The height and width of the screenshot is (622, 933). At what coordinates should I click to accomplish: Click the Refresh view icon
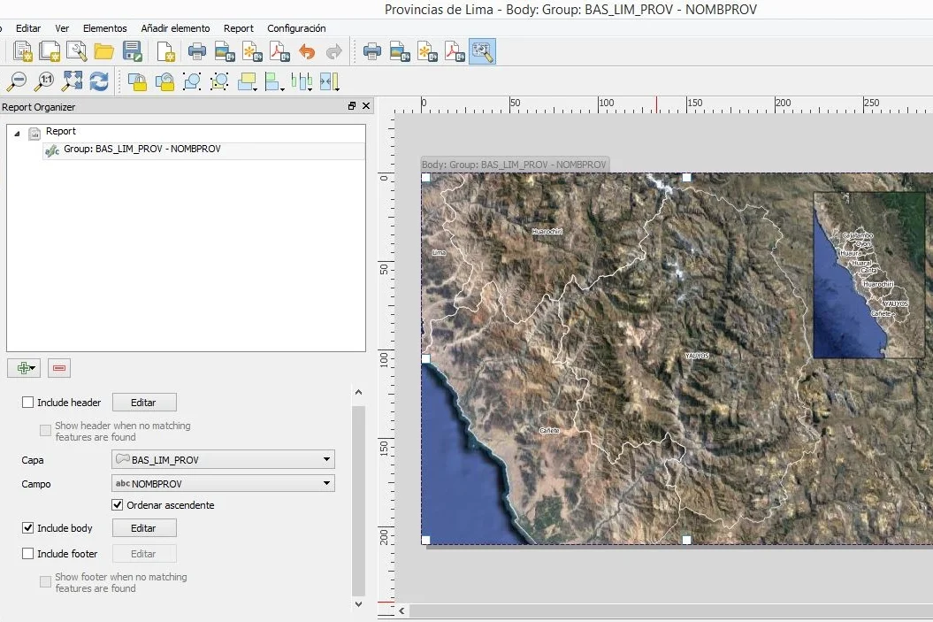coord(99,81)
